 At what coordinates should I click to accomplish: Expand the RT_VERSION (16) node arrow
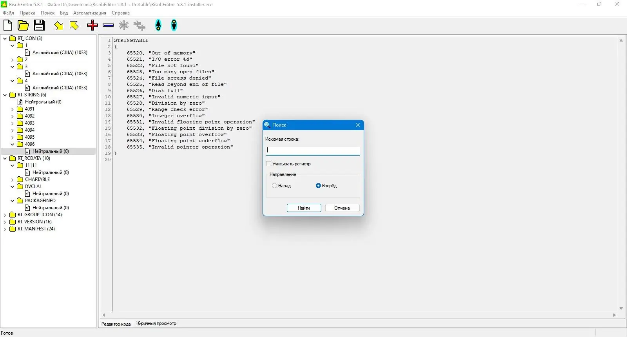point(5,222)
